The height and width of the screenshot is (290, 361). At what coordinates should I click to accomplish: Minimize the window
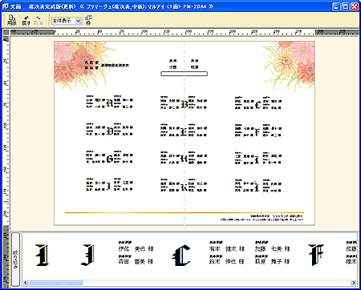[x=337, y=6]
